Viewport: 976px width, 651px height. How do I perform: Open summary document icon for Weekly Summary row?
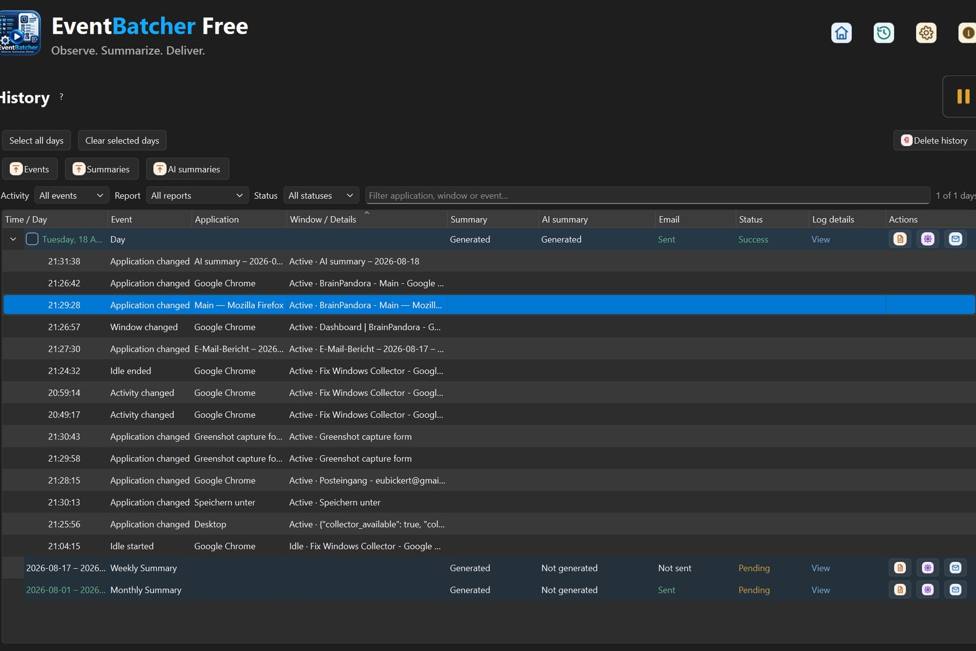[x=900, y=568]
